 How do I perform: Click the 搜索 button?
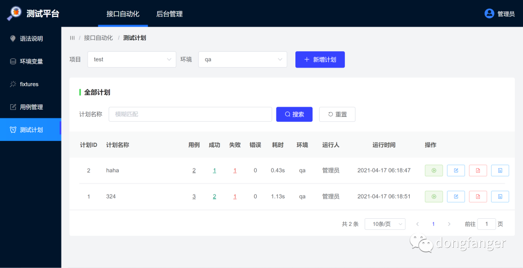tap(294, 114)
